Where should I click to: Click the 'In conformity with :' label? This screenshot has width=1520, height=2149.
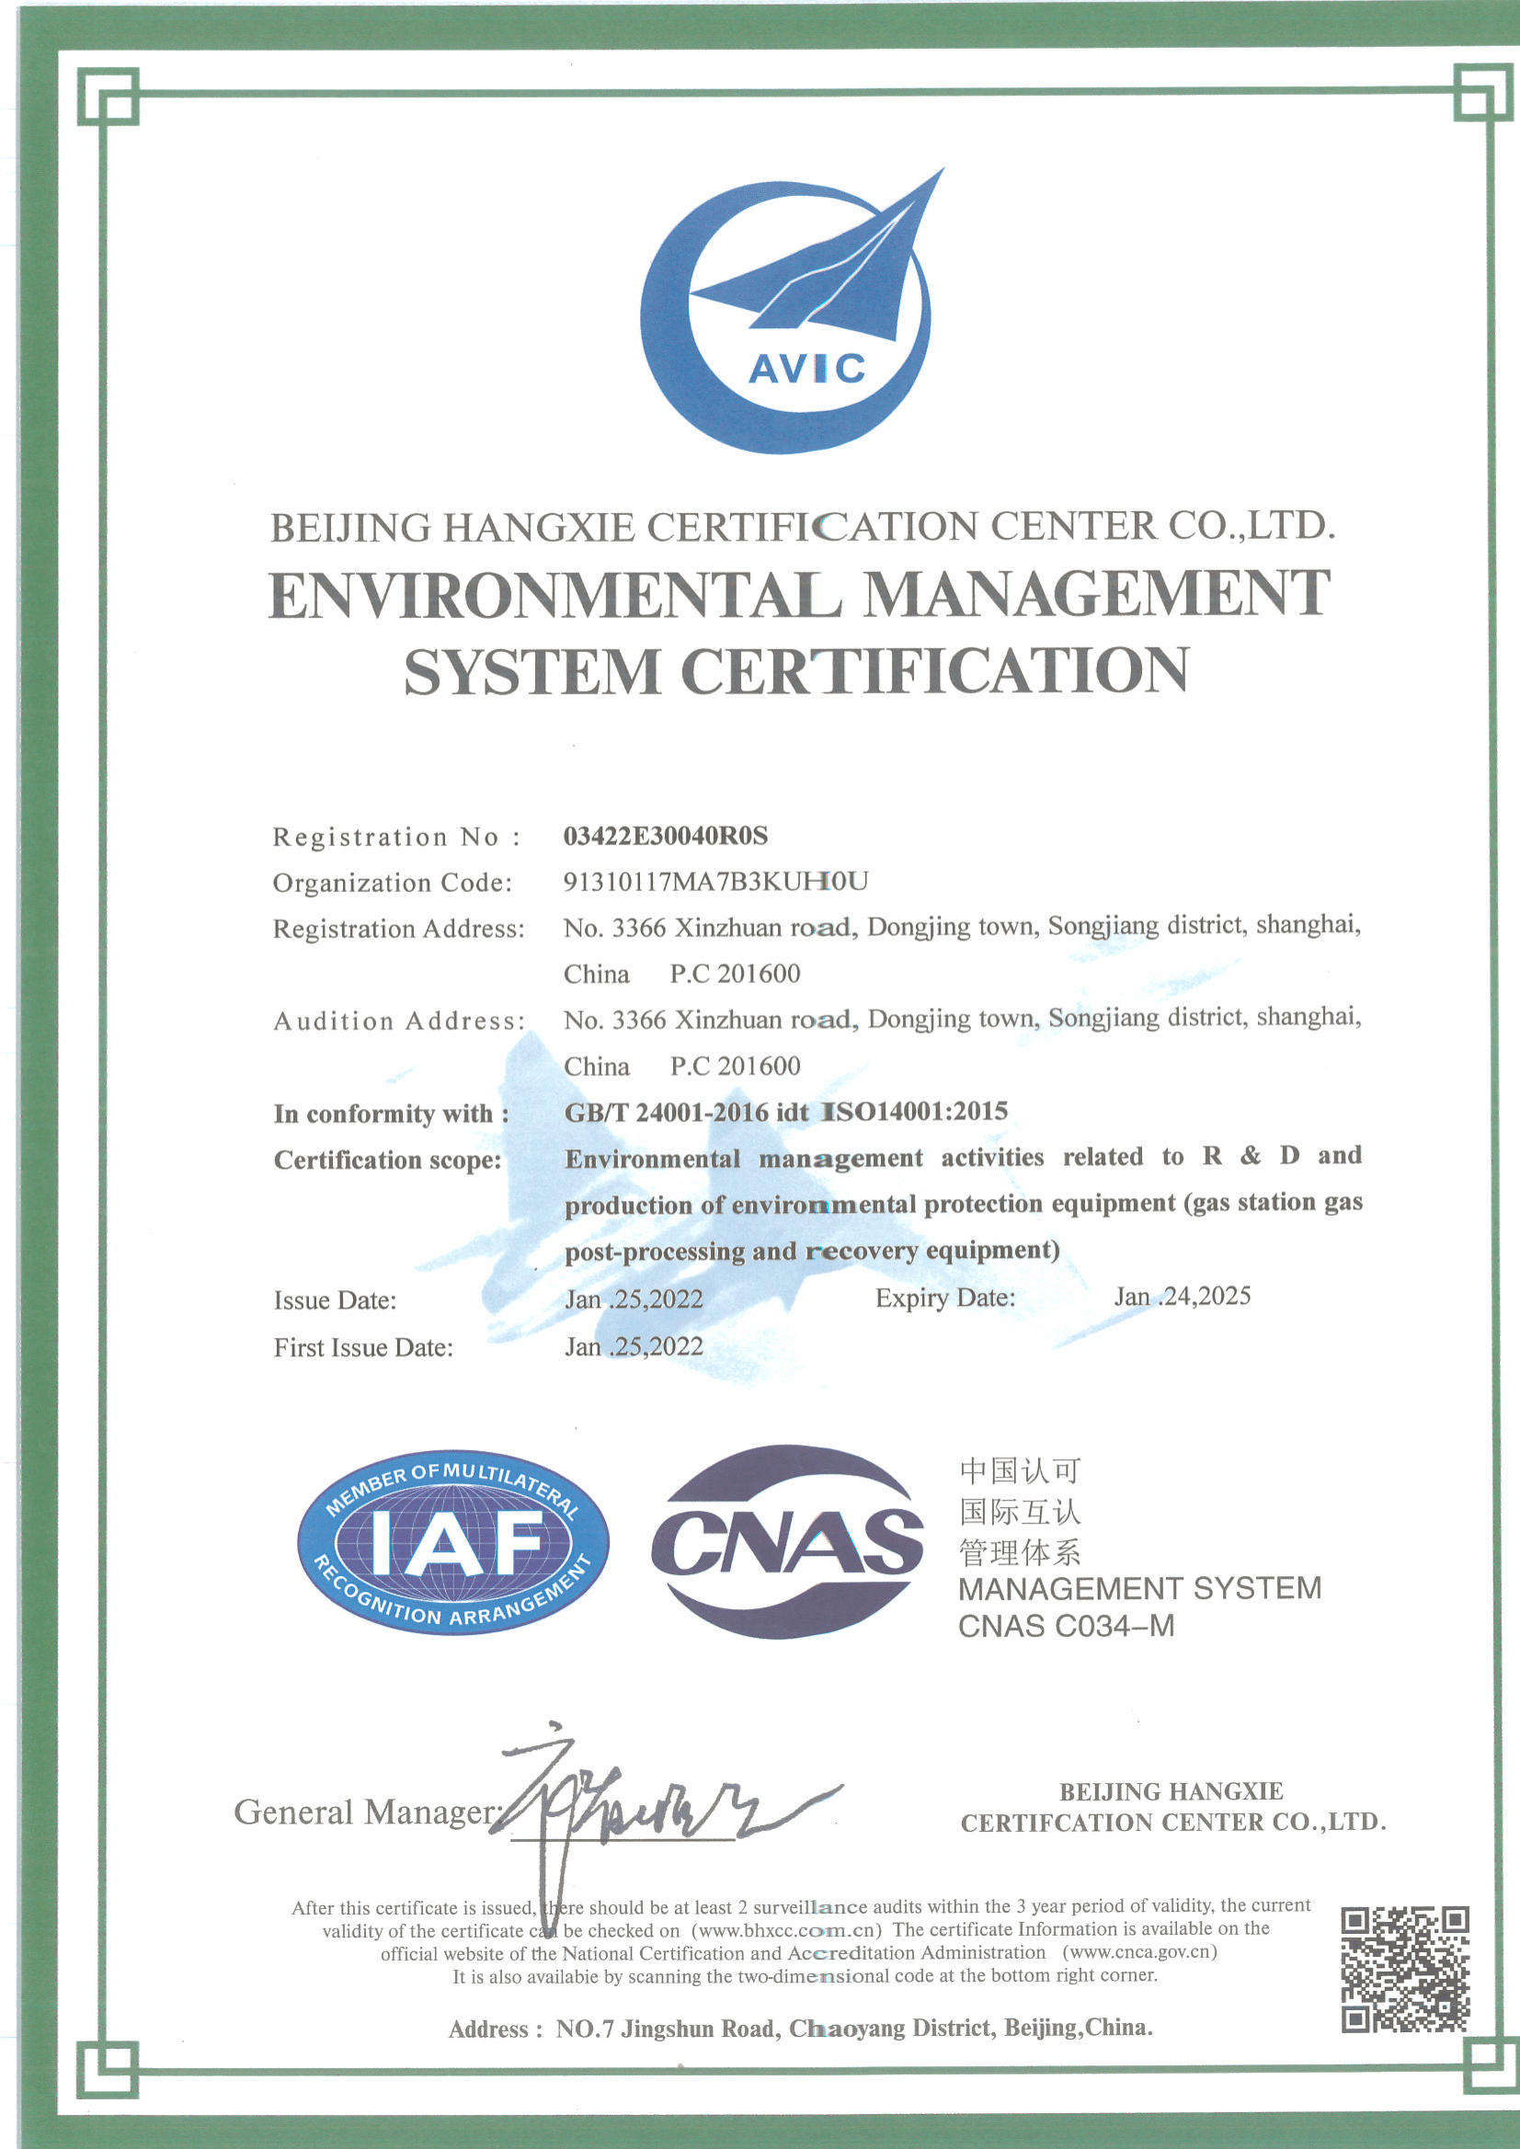coord(391,1114)
